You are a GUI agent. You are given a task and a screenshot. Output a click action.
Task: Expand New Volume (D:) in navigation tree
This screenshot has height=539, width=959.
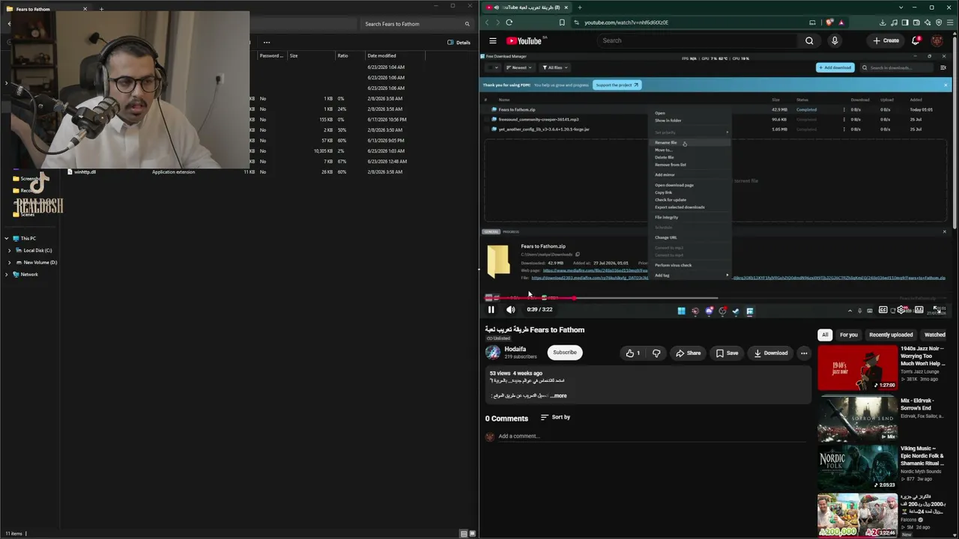click(9, 263)
